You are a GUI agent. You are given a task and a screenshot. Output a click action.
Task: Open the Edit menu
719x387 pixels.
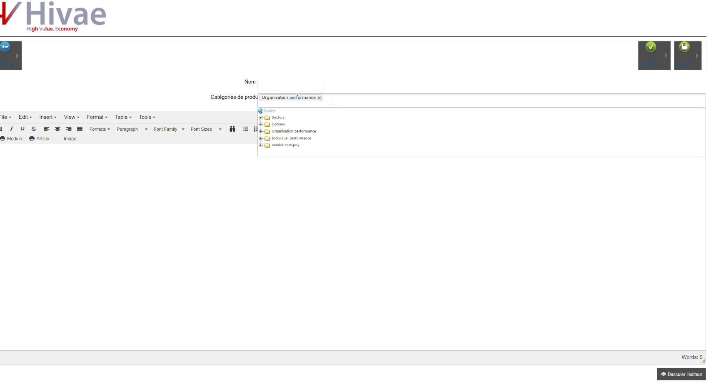pyautogui.click(x=25, y=117)
